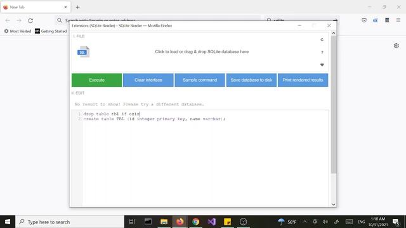Click the 'create table TBL' statement line
This screenshot has height=228, width=406.
(x=154, y=119)
